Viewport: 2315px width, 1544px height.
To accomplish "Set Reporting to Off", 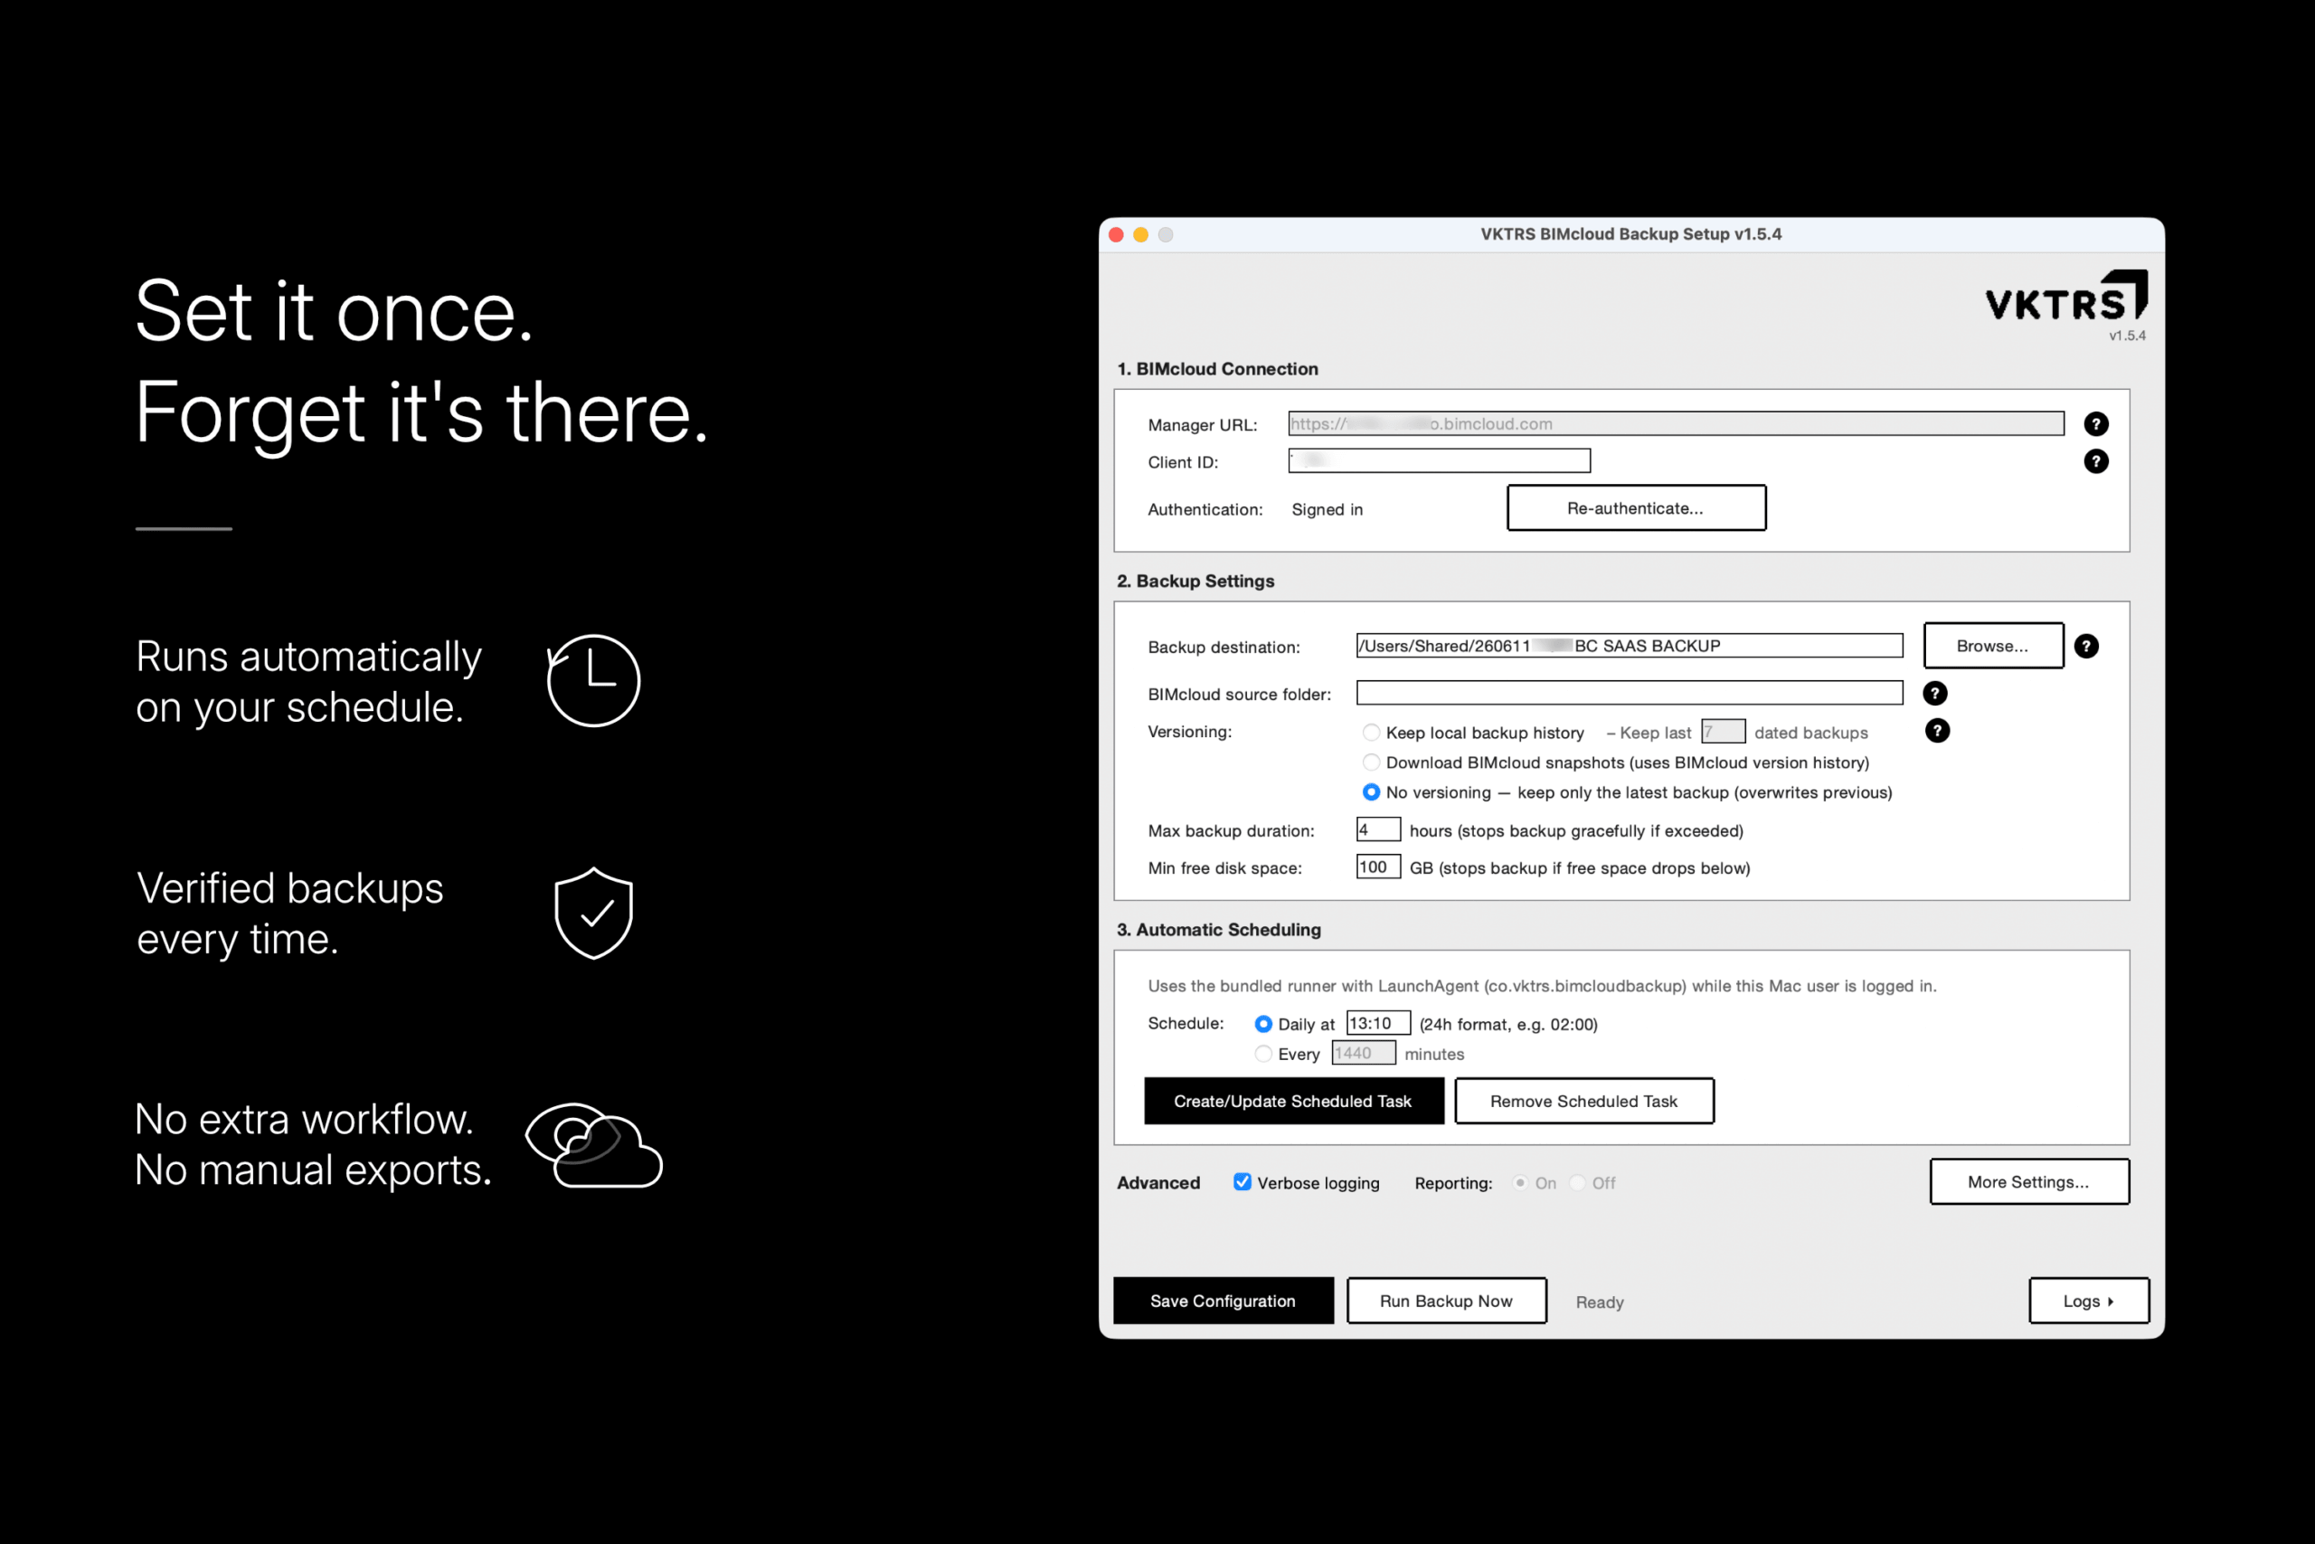I will pyautogui.click(x=1578, y=1182).
